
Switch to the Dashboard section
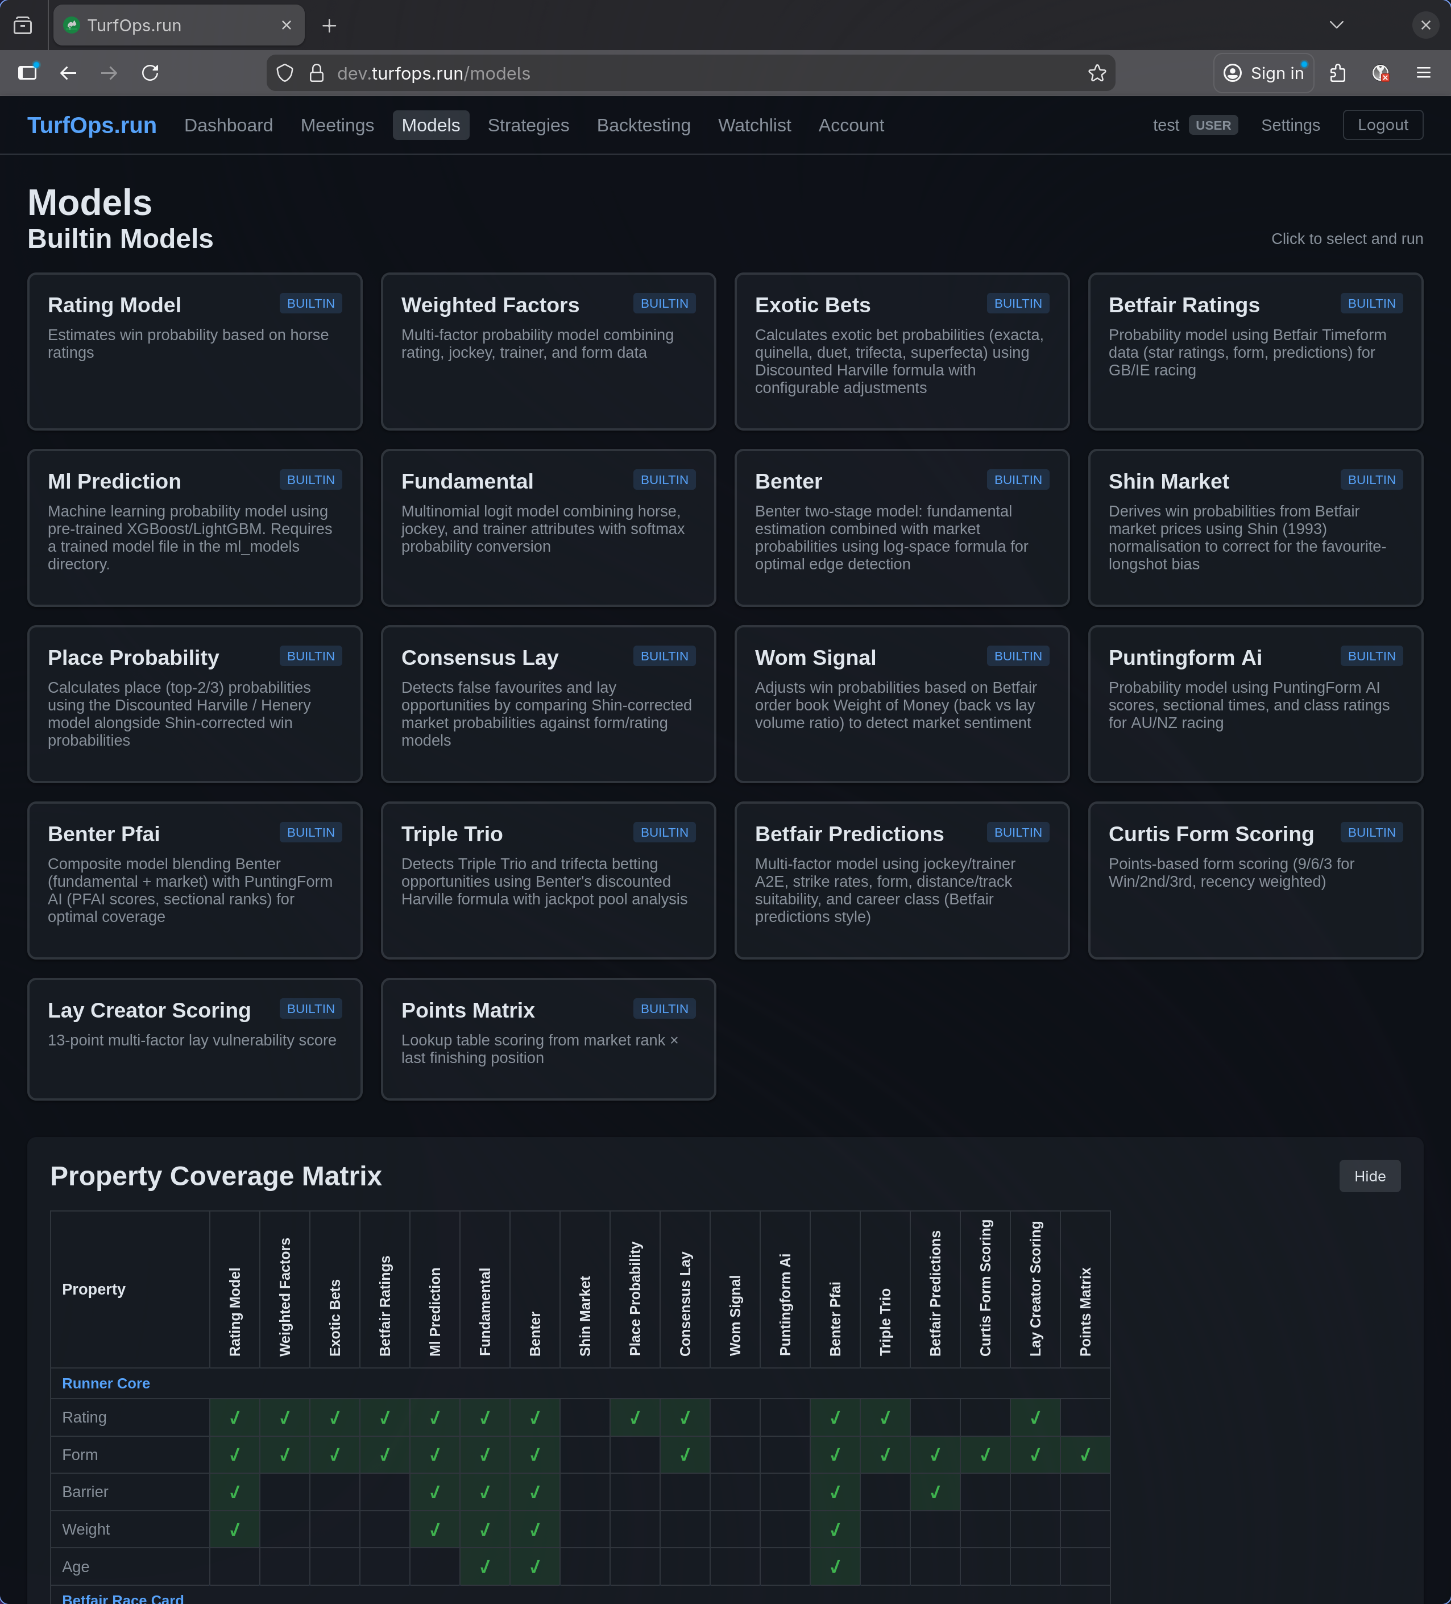(x=229, y=125)
